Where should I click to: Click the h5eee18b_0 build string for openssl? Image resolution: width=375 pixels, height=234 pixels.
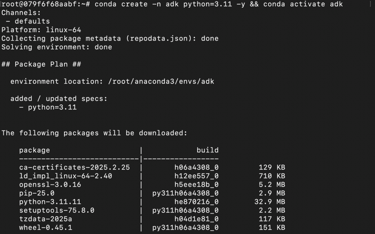pos(196,185)
